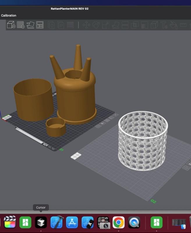The image size is (191, 233).
Task: Click the Split to objects icon
Action: (x=51, y=25)
